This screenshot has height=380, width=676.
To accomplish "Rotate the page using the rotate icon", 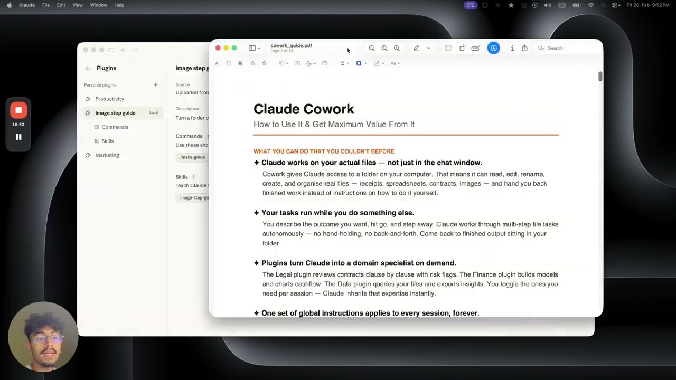I will [462, 48].
